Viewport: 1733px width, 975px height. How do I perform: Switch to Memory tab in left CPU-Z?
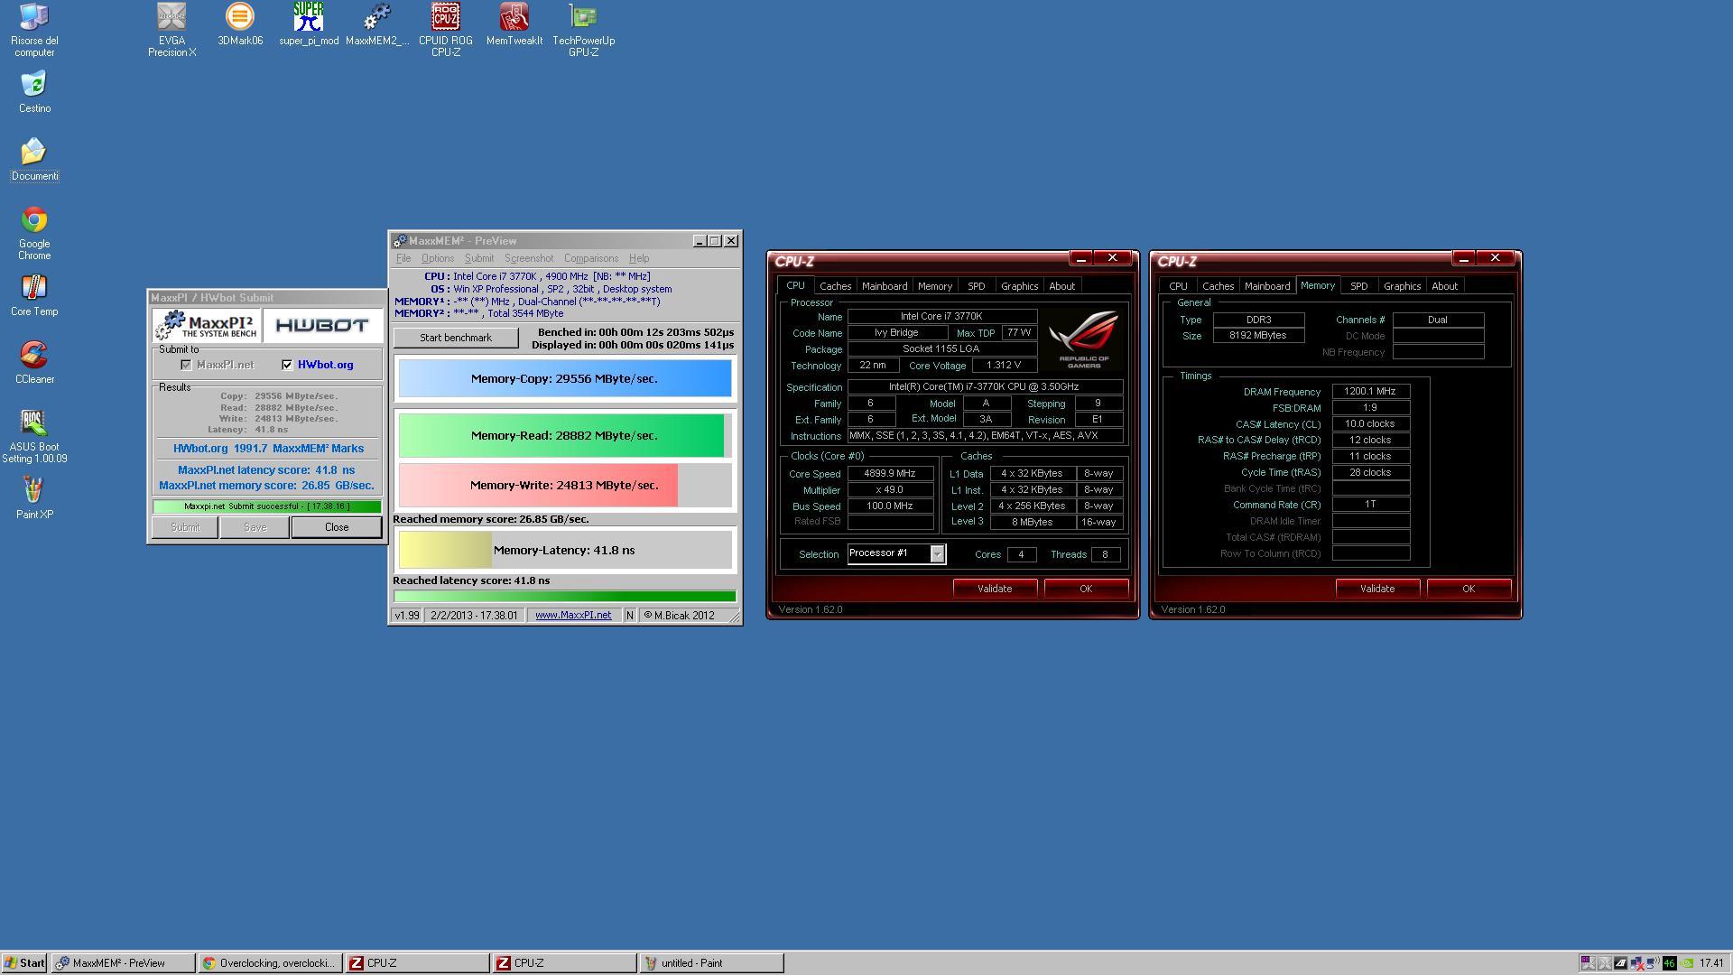pyautogui.click(x=934, y=286)
